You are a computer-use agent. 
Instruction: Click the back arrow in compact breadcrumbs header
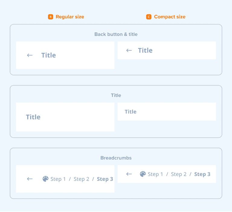pos(129,174)
